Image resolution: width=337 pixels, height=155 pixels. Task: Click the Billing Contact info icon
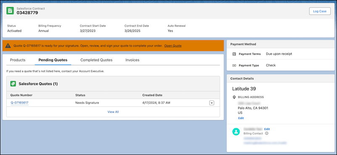coord(267,133)
